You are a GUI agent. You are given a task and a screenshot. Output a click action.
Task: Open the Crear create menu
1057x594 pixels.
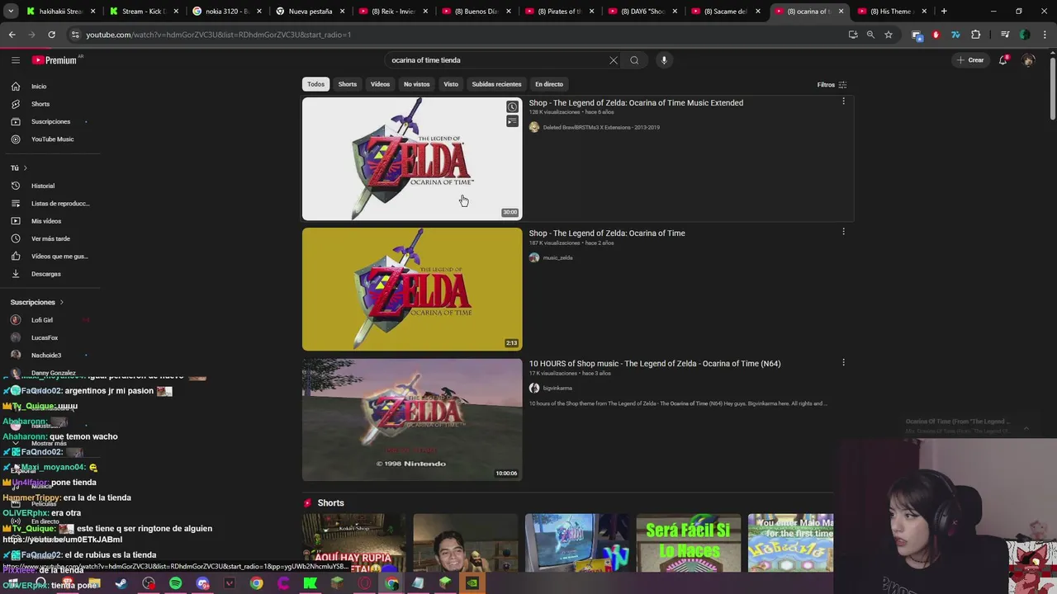970,60
